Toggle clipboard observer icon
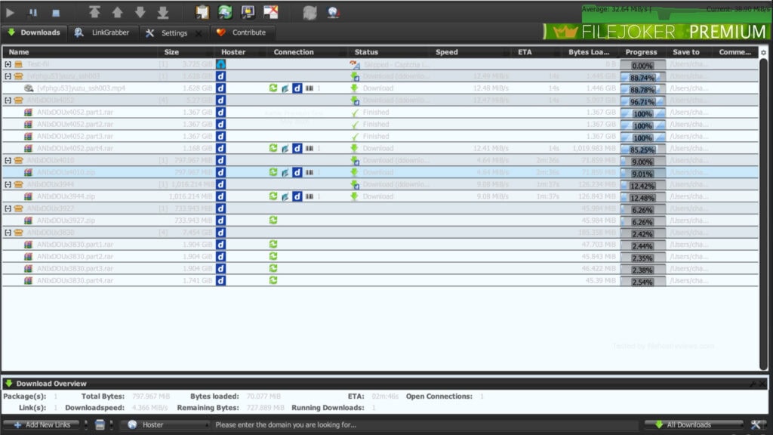 202,12
